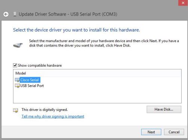This screenshot has width=188, height=140.
Task: Click the Update Driver Software title text
Action: pos(68,14)
